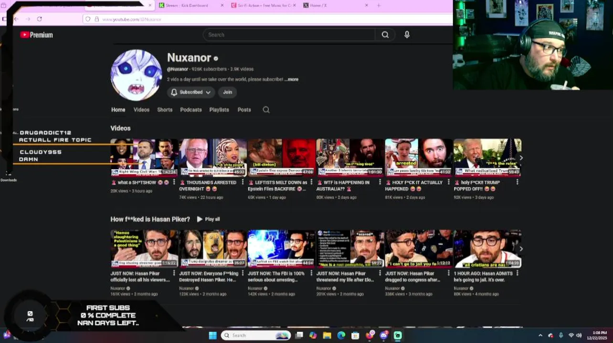Open 'Hasan Piker threatened my life' video title
The height and width of the screenshot is (343, 613).
pyautogui.click(x=346, y=277)
